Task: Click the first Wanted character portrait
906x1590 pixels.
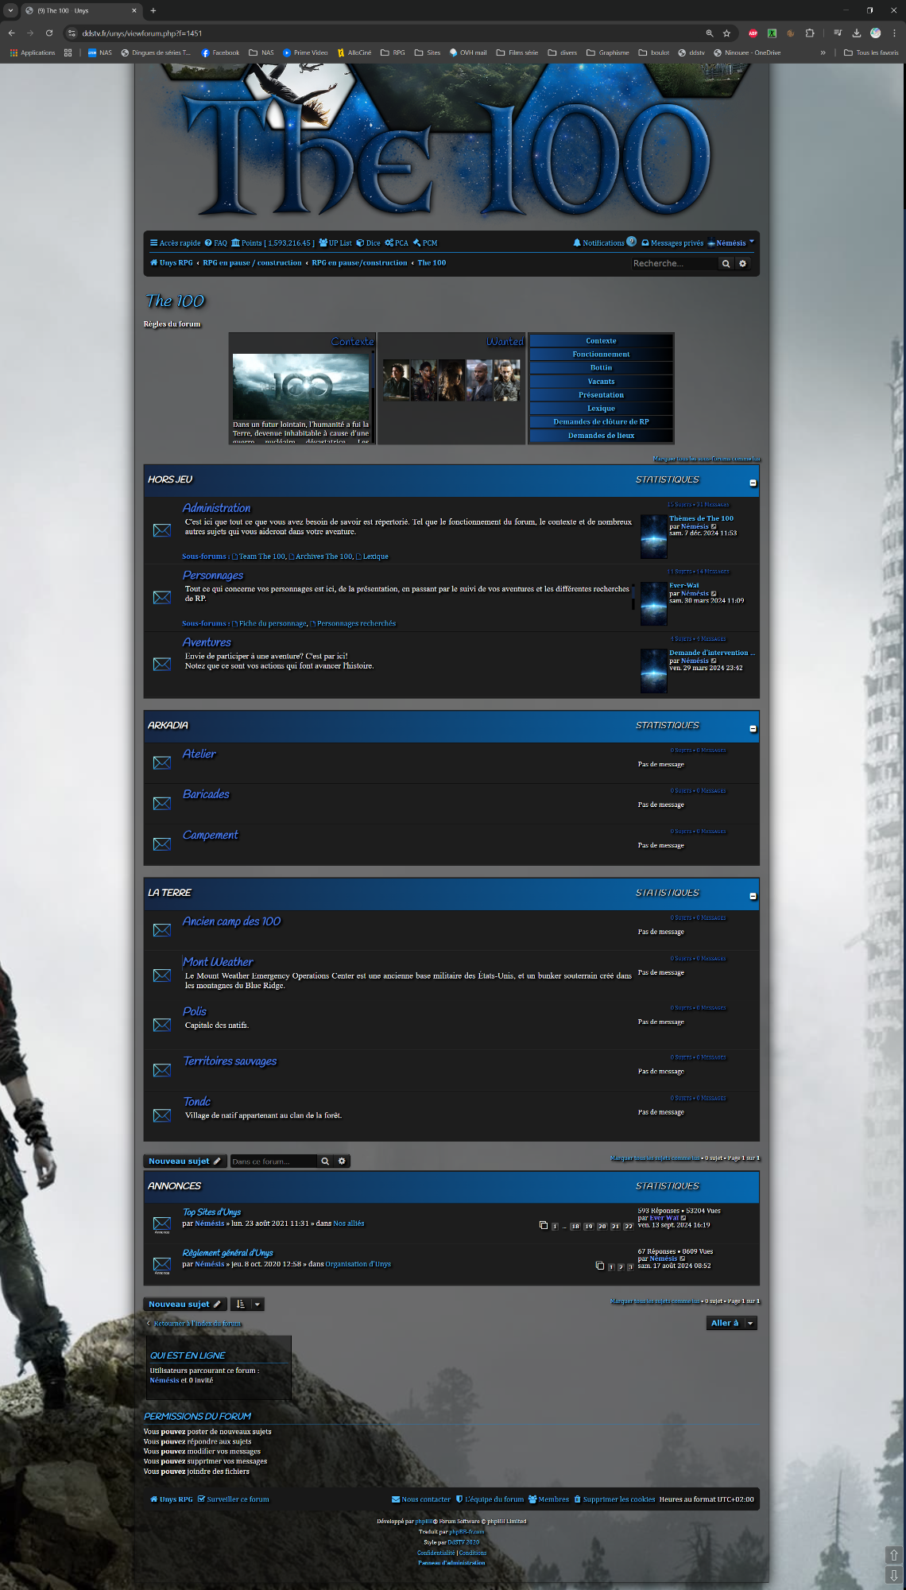Action: (397, 380)
